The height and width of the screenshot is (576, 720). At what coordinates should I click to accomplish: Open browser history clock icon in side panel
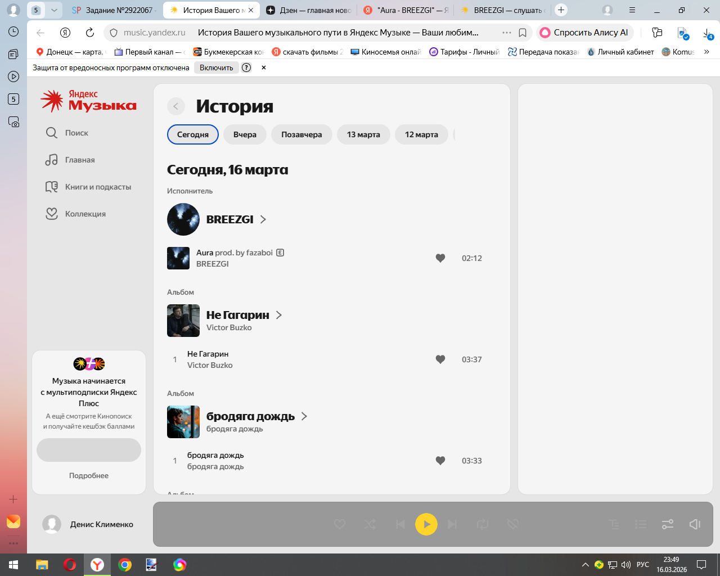click(13, 31)
